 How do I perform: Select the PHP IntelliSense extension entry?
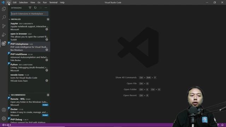click(x=29, y=57)
